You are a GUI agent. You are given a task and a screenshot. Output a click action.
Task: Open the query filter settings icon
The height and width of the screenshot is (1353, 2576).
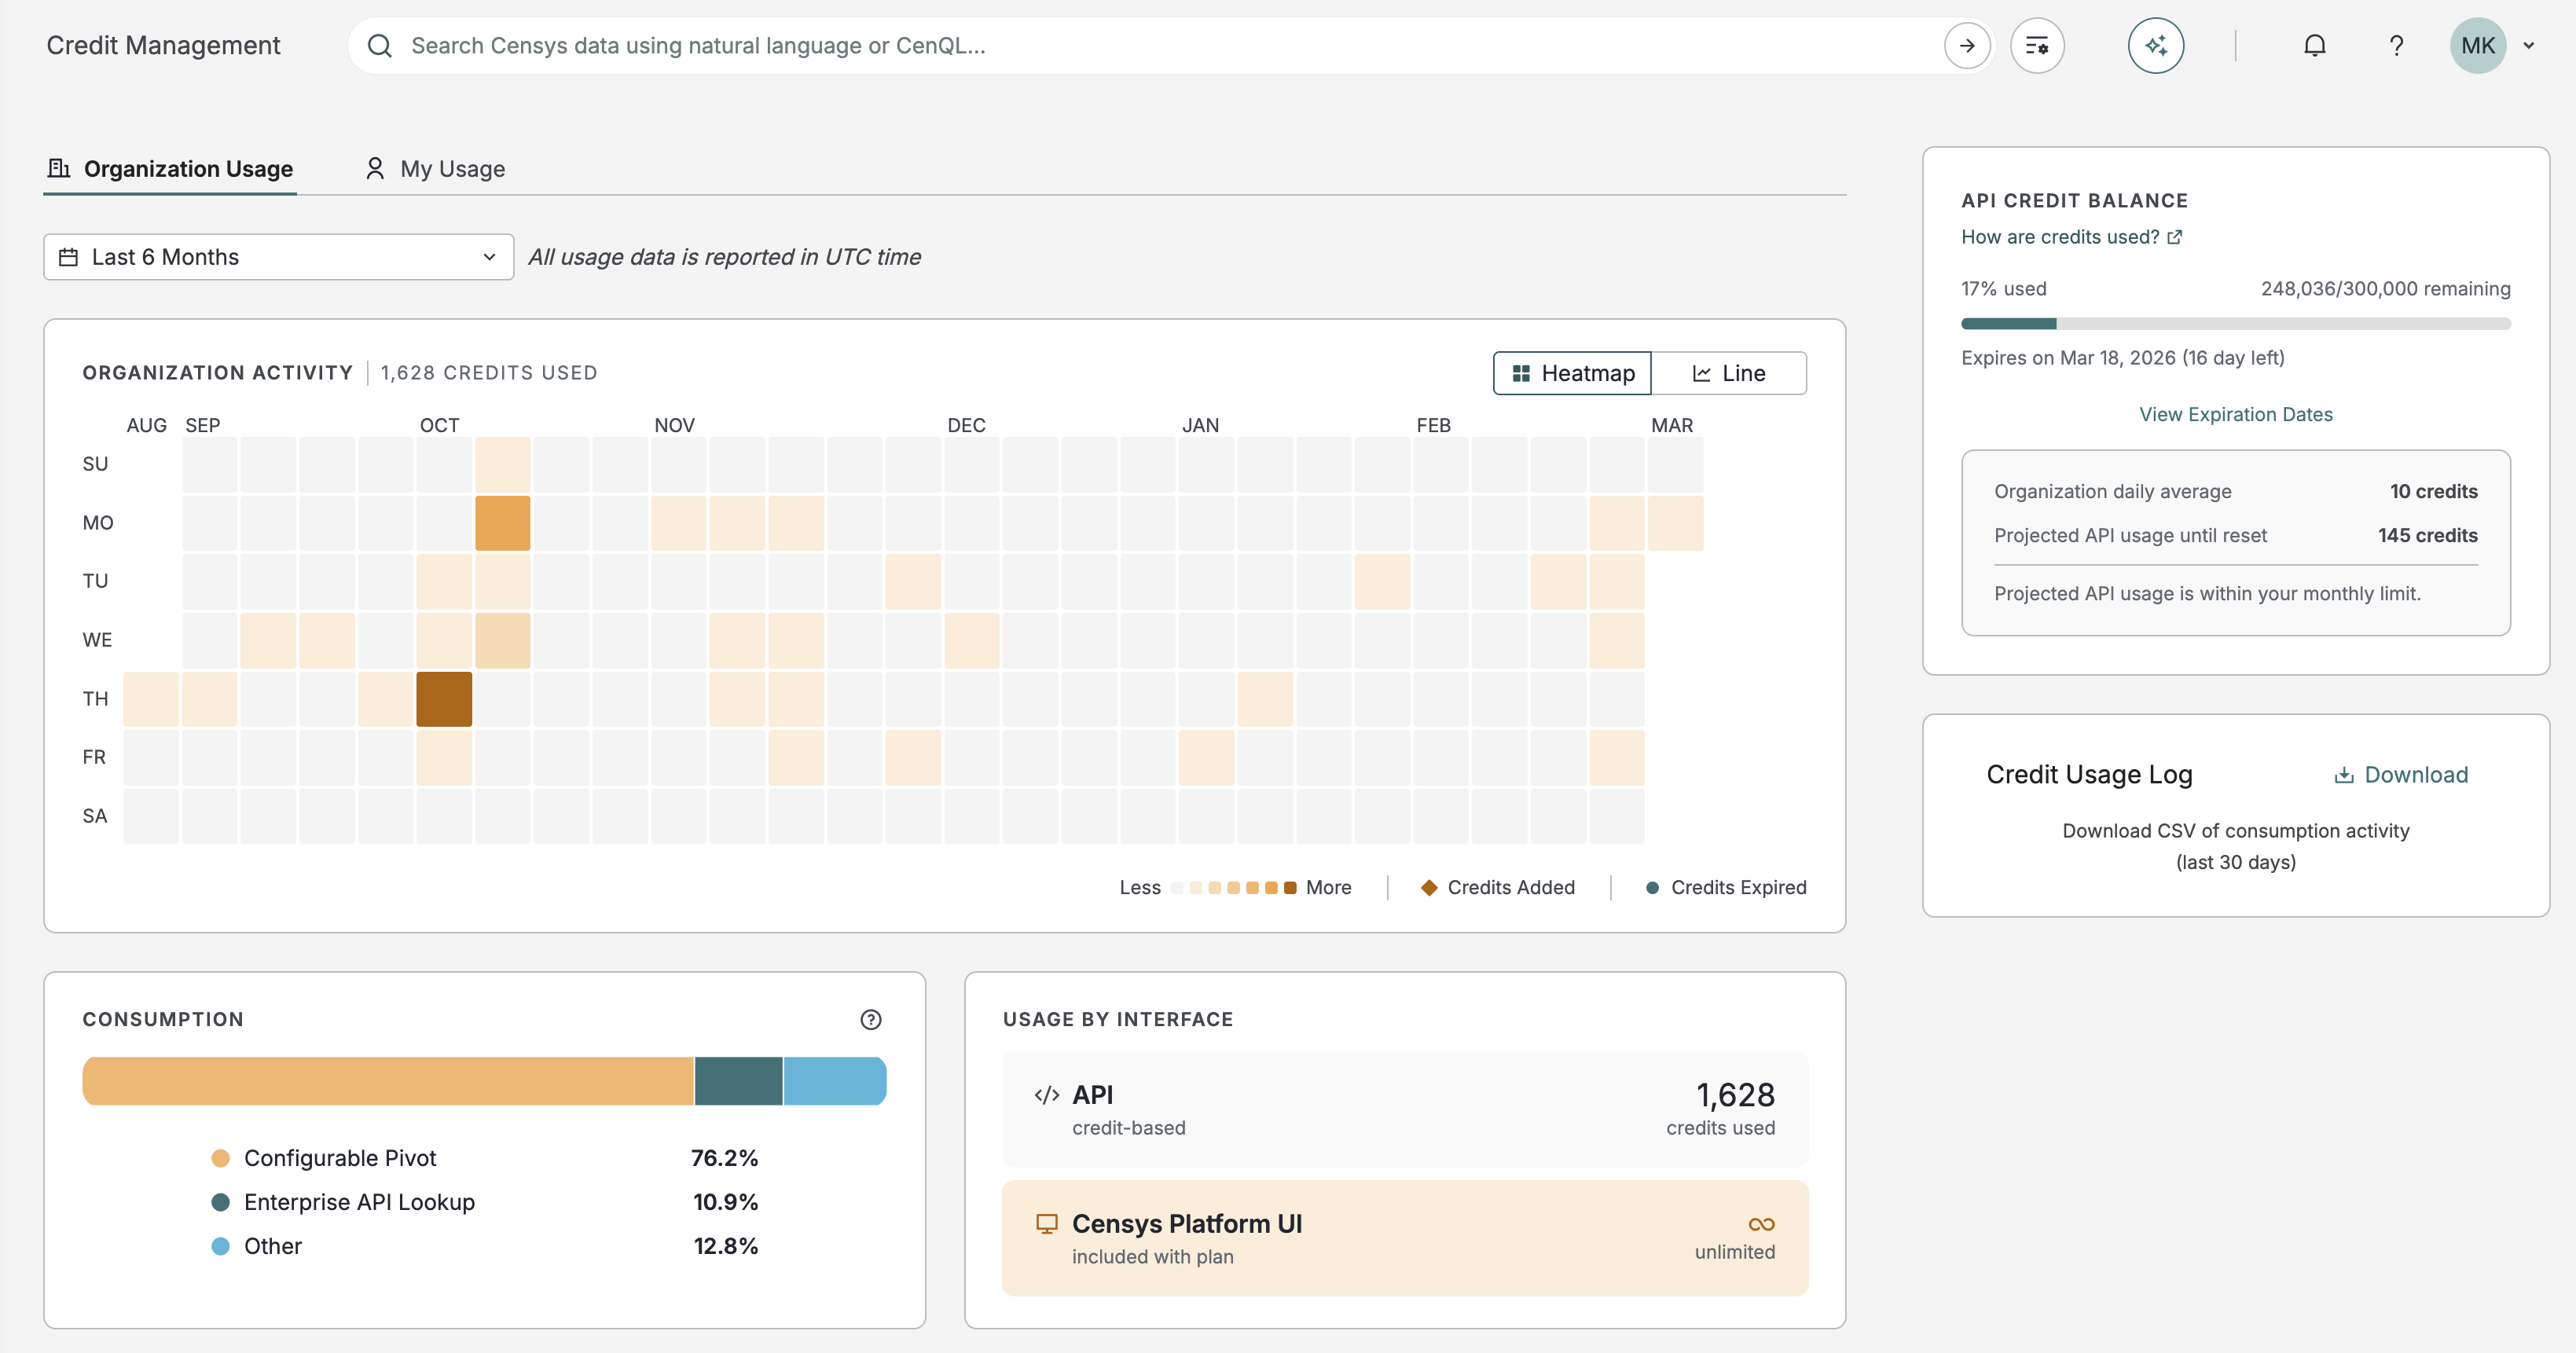pos(2037,46)
